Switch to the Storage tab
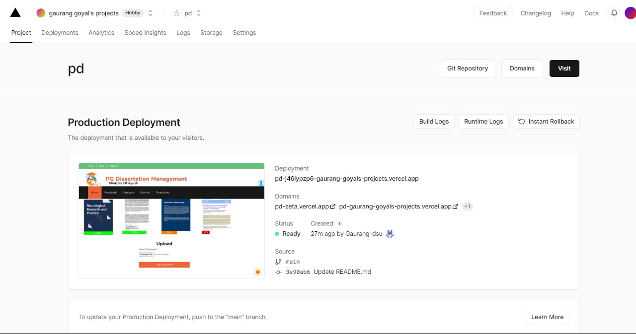Image resolution: width=636 pixels, height=334 pixels. coord(211,32)
